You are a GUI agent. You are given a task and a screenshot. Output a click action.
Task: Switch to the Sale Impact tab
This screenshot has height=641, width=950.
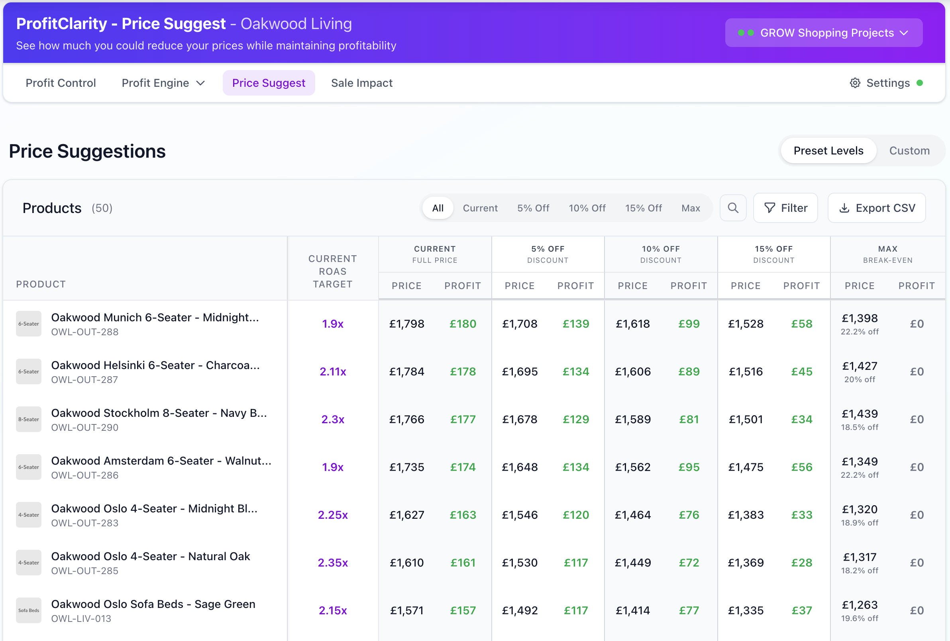coord(362,82)
